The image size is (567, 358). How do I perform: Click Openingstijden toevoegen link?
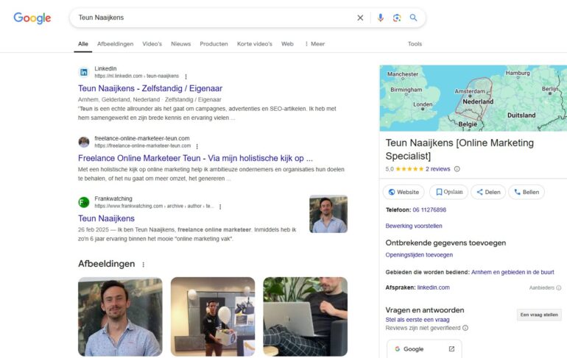click(419, 255)
